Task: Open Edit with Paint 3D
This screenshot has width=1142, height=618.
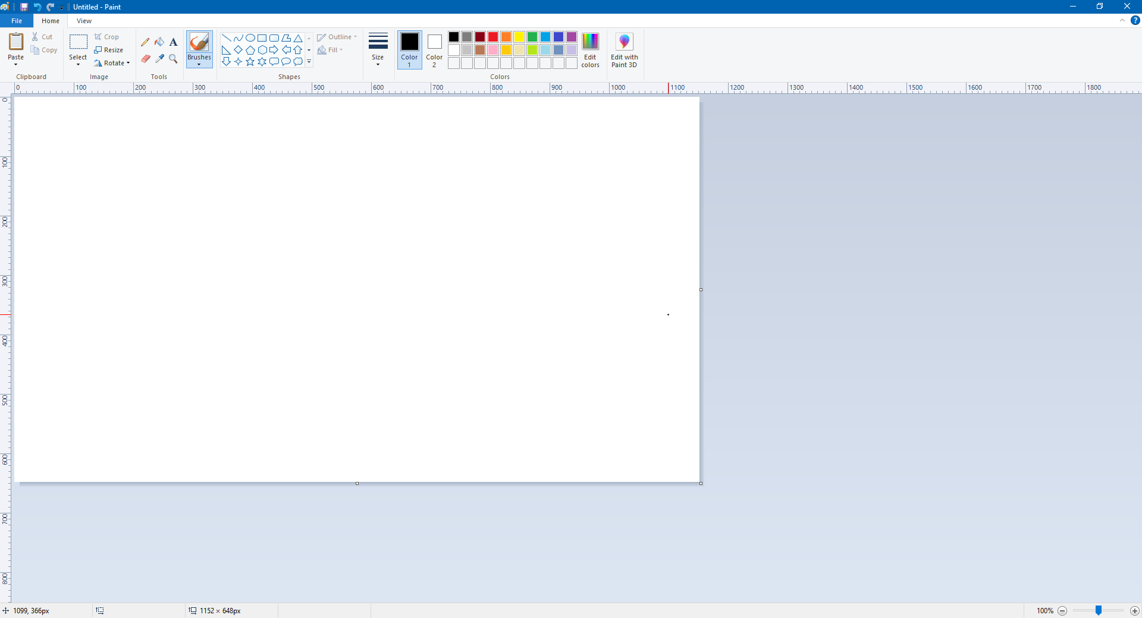Action: pyautogui.click(x=624, y=50)
